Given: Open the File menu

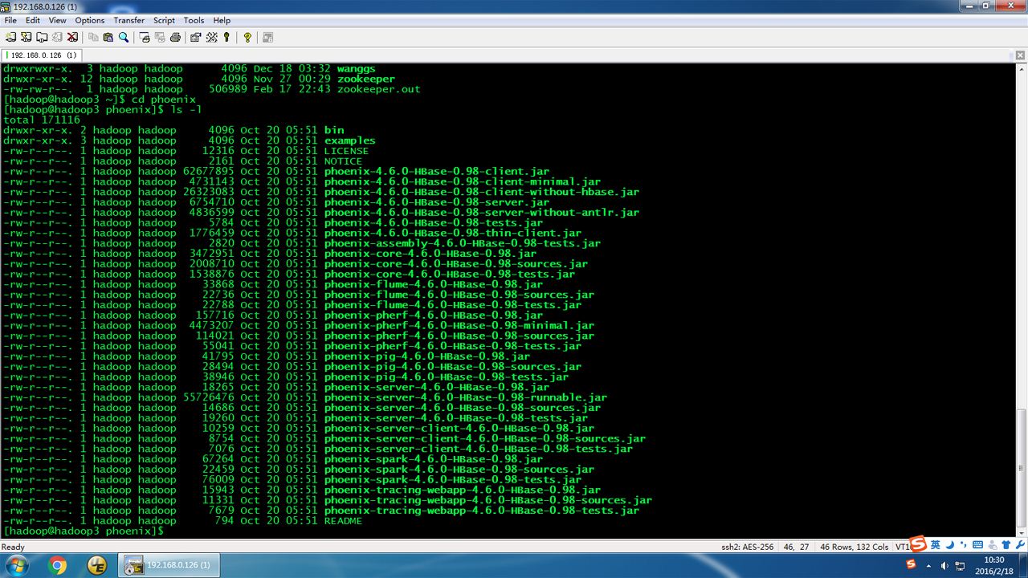Looking at the screenshot, I should [x=10, y=20].
